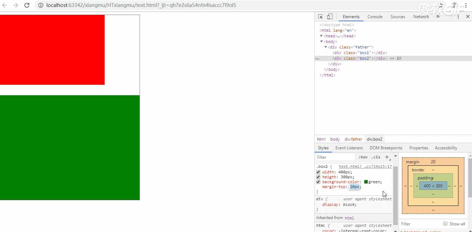The height and width of the screenshot is (232, 472).
Task: Collapse the body element node
Action: (x=322, y=42)
